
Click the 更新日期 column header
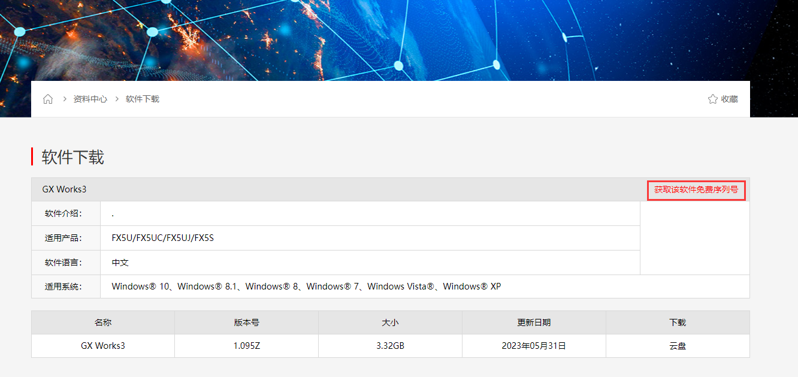click(534, 322)
